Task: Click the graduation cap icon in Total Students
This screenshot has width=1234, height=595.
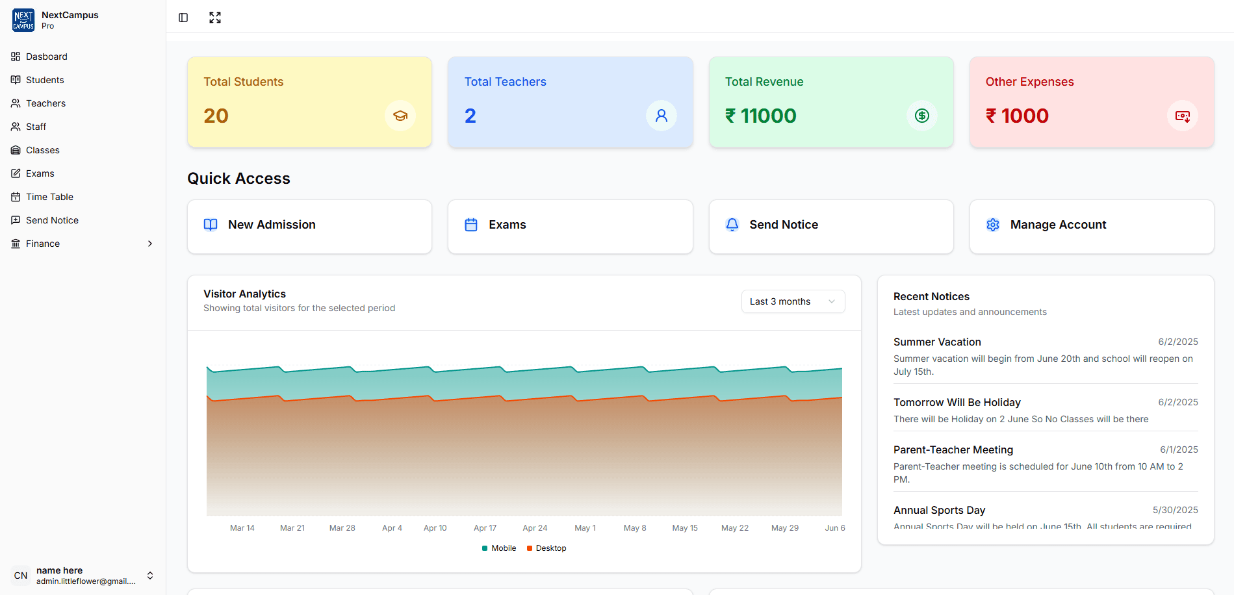Action: tap(400, 116)
